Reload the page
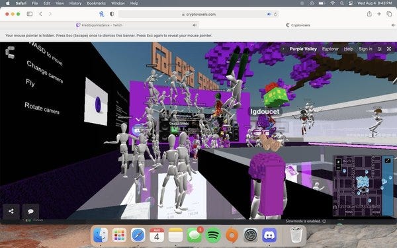The height and width of the screenshot is (248, 397). [275, 14]
